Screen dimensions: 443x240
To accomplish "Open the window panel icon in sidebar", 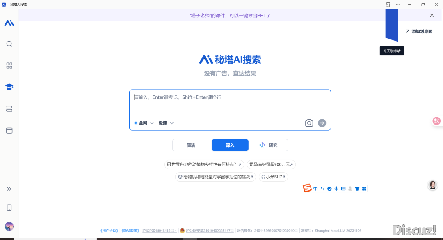I will 9,130.
